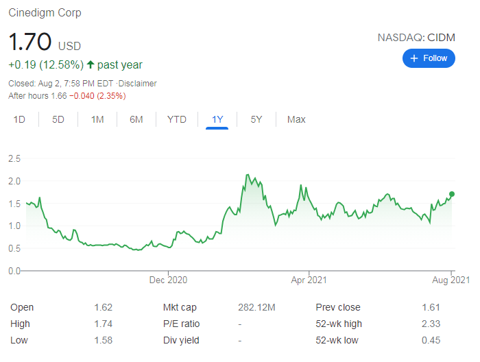Show the Max chart range
Viewport: 480px width, 362px height.
(x=296, y=119)
